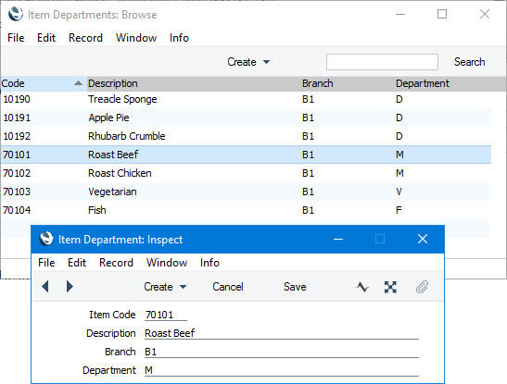The width and height of the screenshot is (507, 384).
Task: Open the paperclip attachments icon
Action: tap(422, 287)
